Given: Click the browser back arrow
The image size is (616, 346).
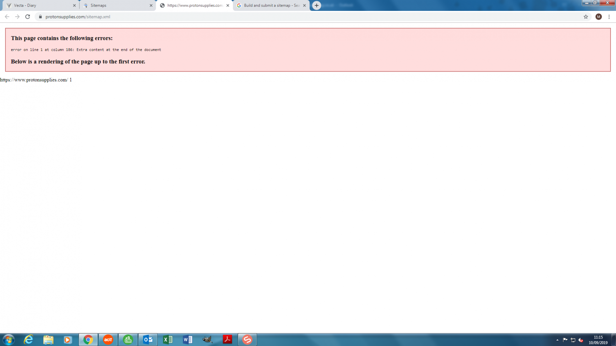Looking at the screenshot, I should pos(7,17).
